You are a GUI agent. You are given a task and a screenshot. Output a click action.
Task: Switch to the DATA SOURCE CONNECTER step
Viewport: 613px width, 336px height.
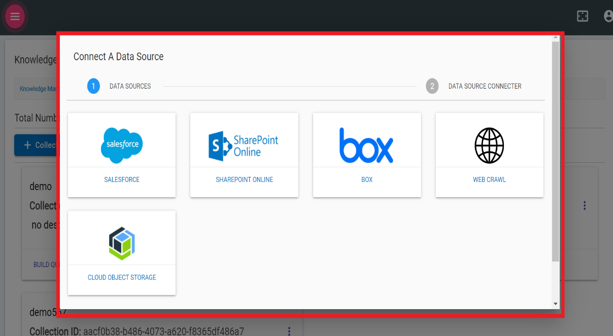pos(485,86)
